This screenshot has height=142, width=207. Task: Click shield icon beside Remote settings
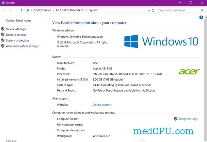click(x=3, y=34)
